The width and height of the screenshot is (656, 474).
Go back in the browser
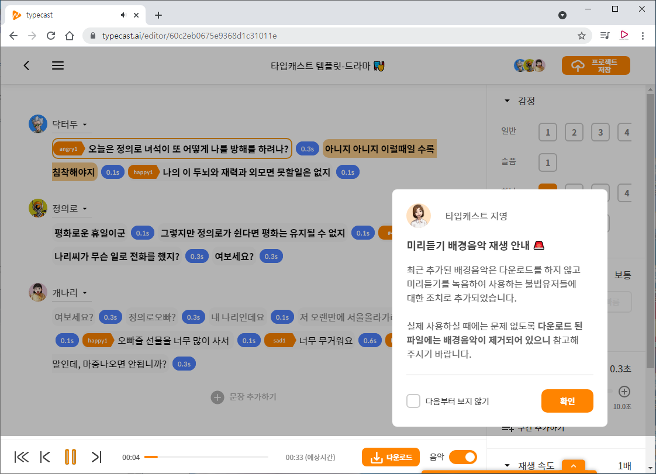13,36
